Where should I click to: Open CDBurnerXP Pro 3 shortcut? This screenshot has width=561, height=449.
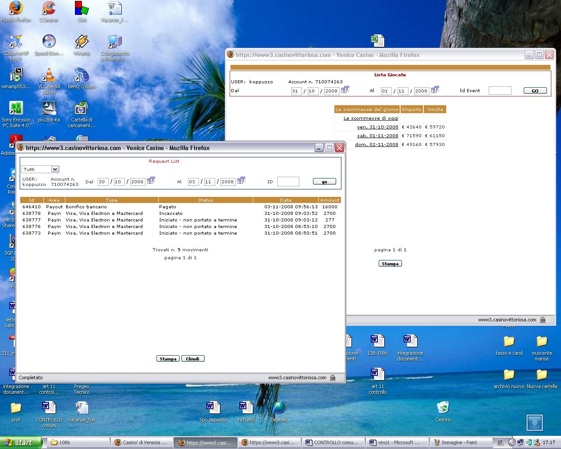[16, 48]
